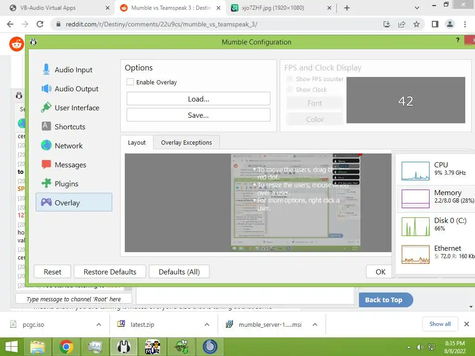
Task: Click Show all downloads
Action: (440, 324)
